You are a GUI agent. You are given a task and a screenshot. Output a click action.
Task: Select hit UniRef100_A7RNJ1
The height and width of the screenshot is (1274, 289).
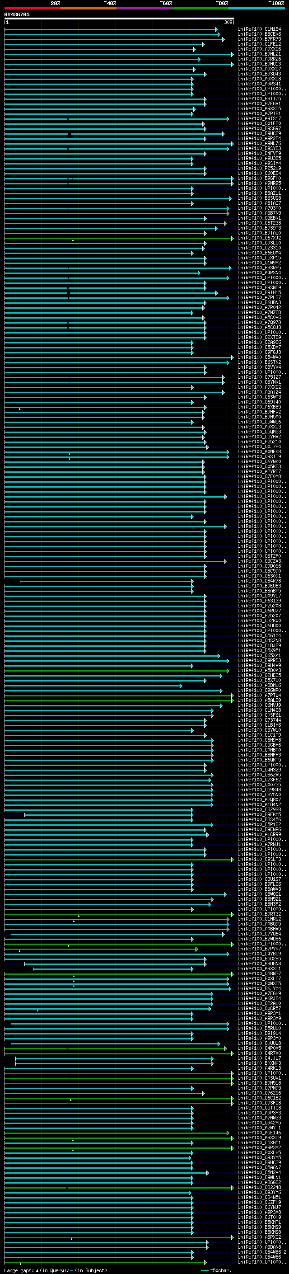coord(259,844)
